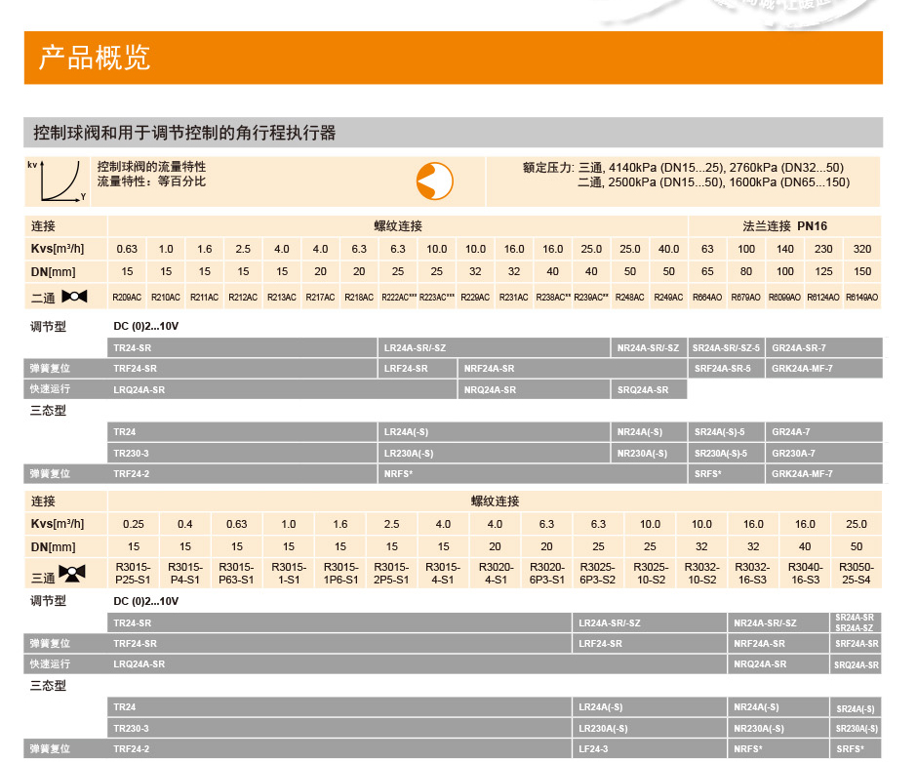Select three-way valve R3015-2P5-S1
The height and width of the screenshot is (762, 917).
click(x=392, y=574)
